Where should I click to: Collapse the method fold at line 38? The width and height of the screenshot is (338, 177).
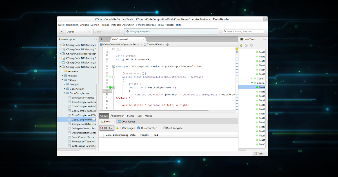pos(114,88)
